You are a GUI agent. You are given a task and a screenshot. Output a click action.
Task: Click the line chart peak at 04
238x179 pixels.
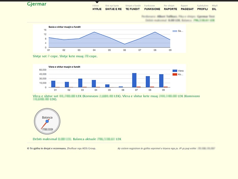(94, 32)
